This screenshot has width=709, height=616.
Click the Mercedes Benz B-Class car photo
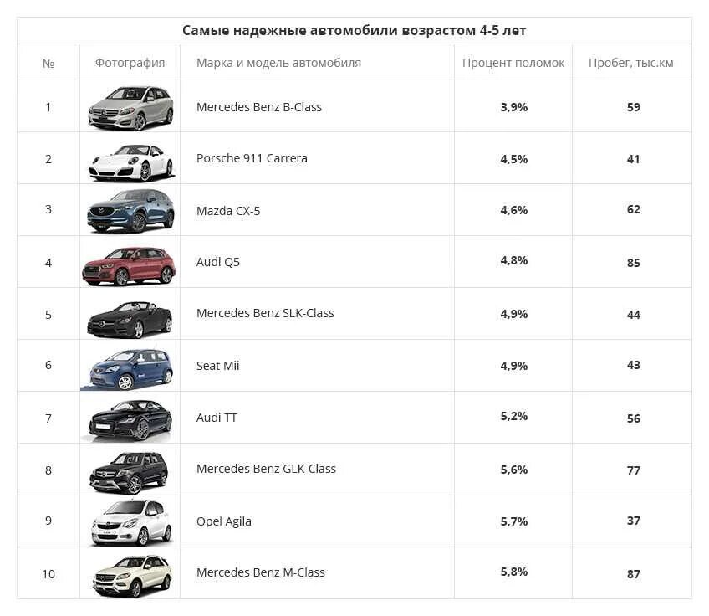click(x=130, y=108)
